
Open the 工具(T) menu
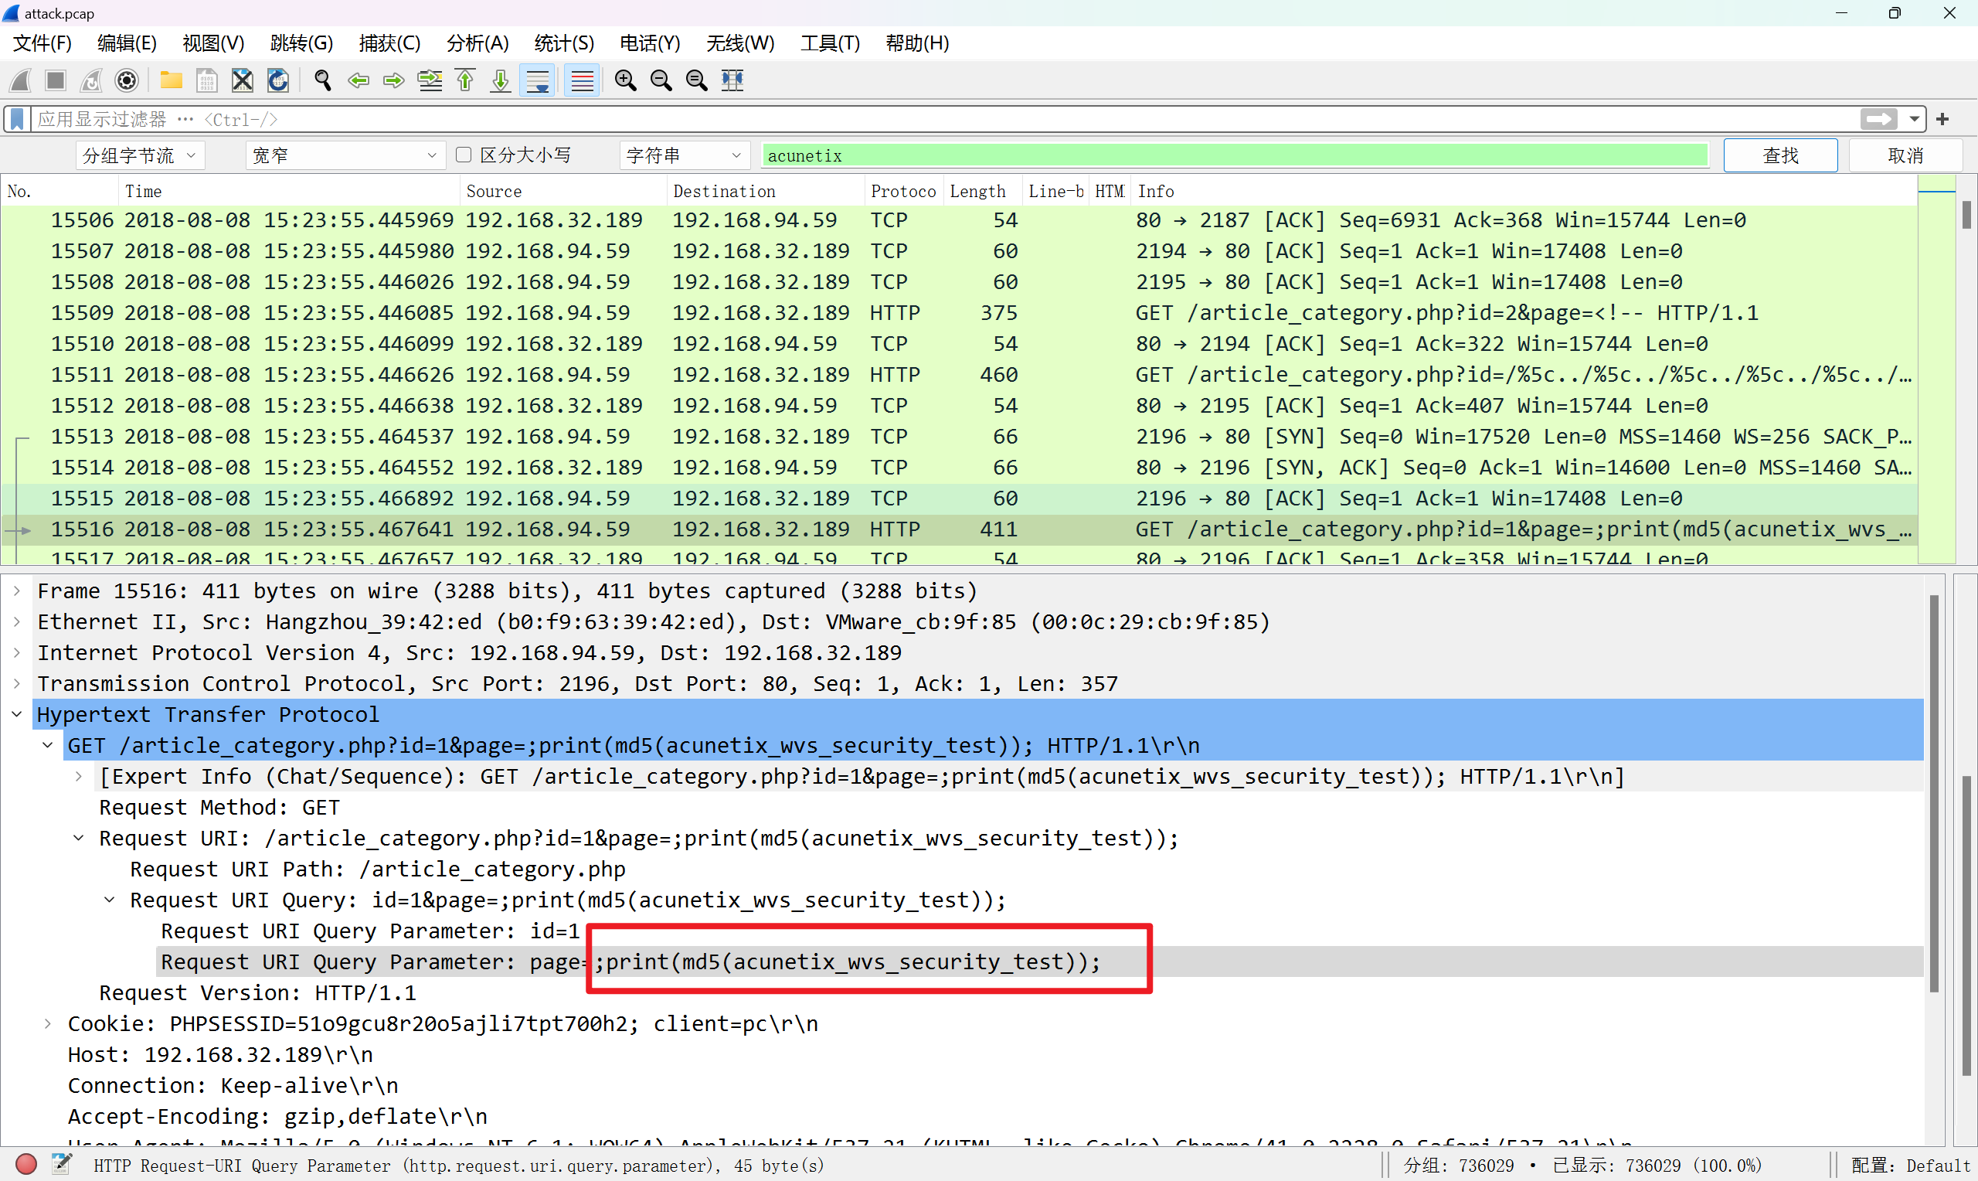[830, 43]
